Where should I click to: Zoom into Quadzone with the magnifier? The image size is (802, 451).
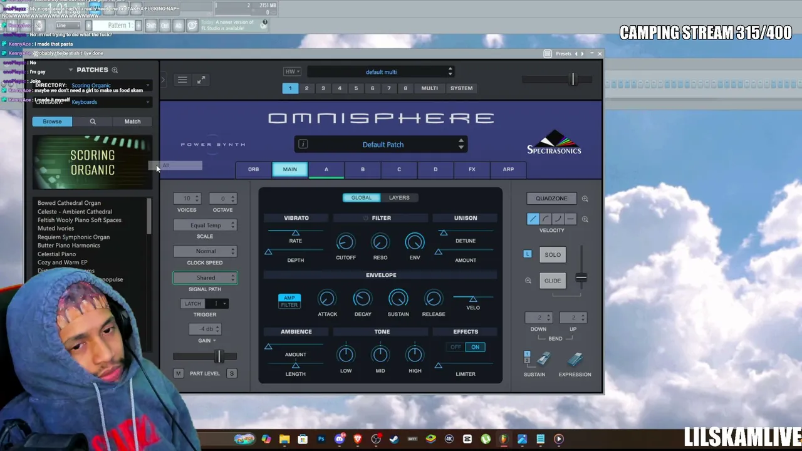pos(585,199)
